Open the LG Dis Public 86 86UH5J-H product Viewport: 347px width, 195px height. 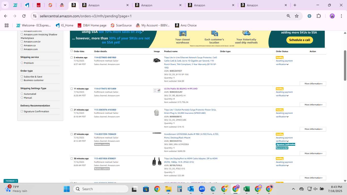click(x=181, y=89)
